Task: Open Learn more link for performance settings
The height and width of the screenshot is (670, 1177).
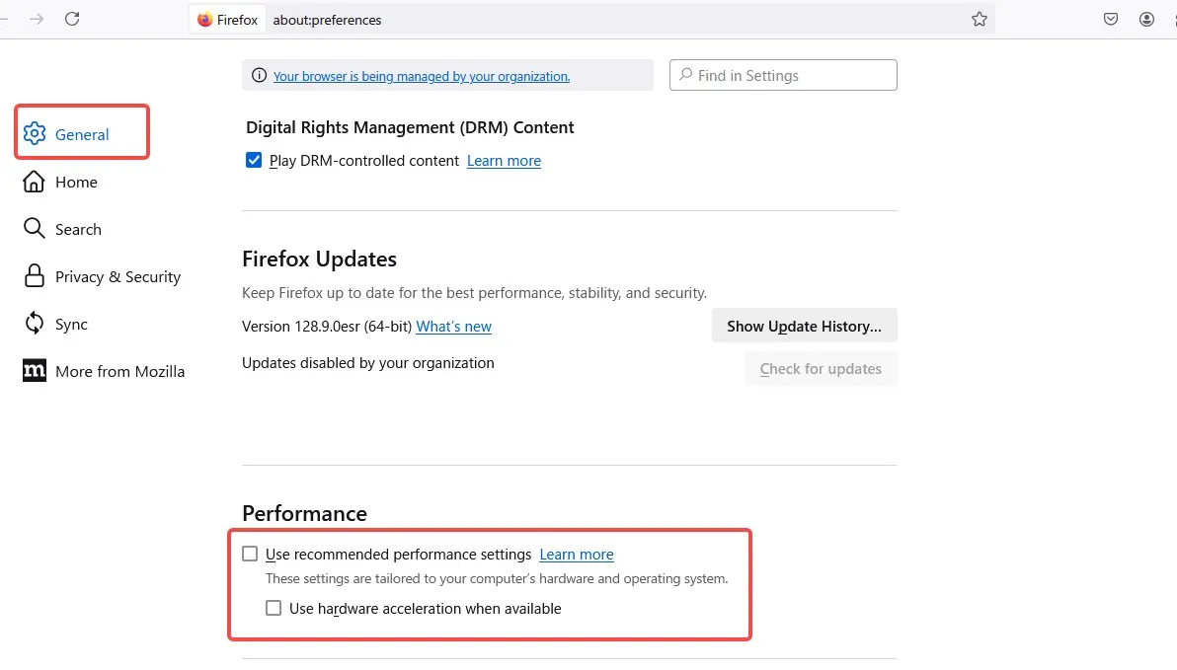Action: click(577, 555)
